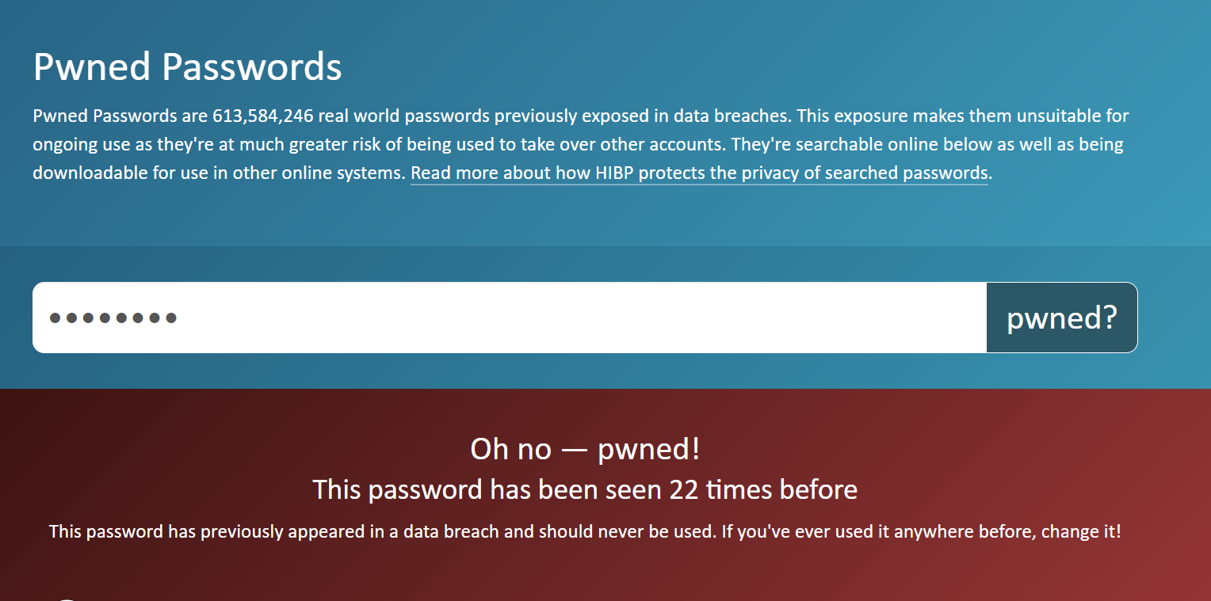Focus the masked password input field
The image size is (1211, 601).
click(x=510, y=318)
